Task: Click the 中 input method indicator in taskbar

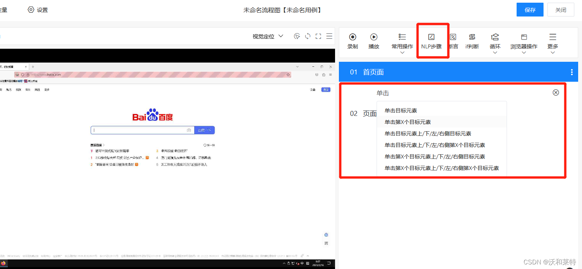Action: pos(302,263)
